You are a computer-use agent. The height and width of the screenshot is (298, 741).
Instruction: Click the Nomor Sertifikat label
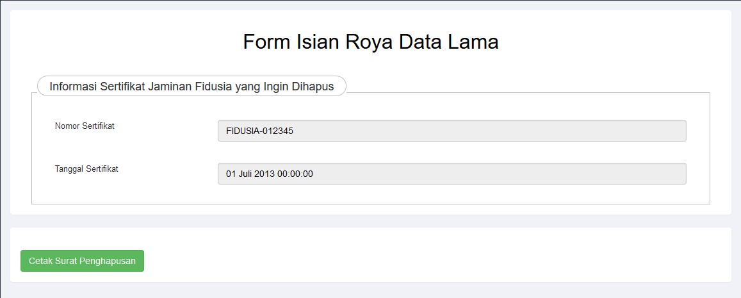point(85,126)
